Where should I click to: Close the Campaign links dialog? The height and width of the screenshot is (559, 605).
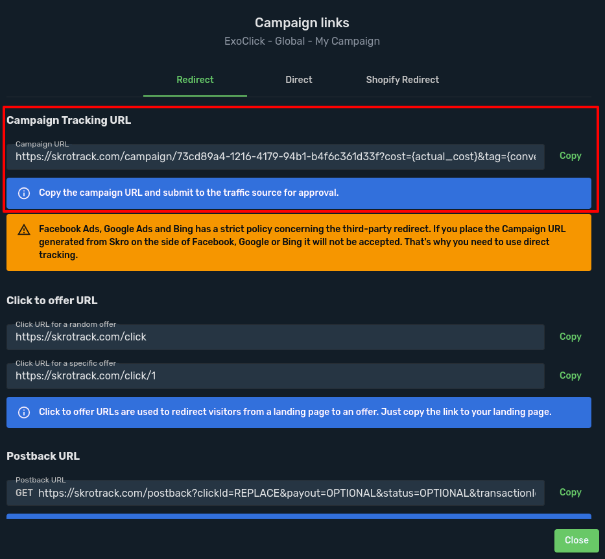[x=576, y=540]
